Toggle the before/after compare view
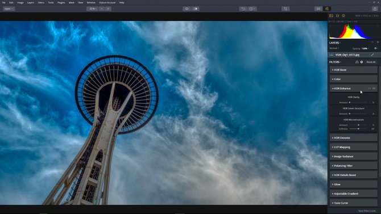381x214 pixels. [x=196, y=9]
